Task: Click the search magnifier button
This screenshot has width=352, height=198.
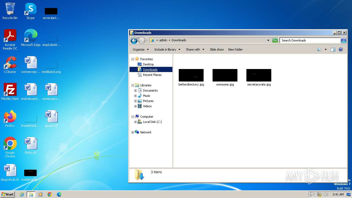Action: 343,40
